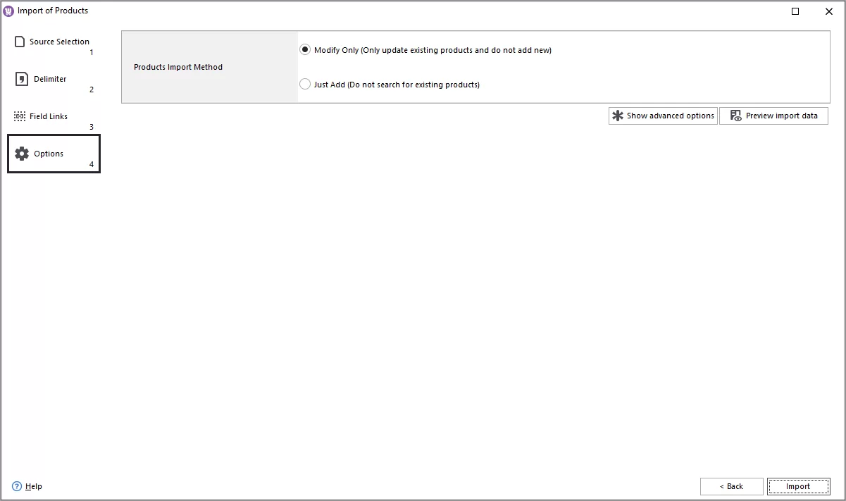Go back to the previous step

731,486
